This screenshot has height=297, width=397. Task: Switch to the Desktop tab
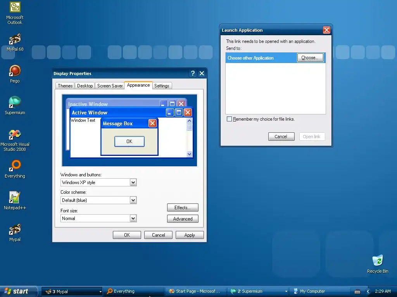[x=85, y=86]
